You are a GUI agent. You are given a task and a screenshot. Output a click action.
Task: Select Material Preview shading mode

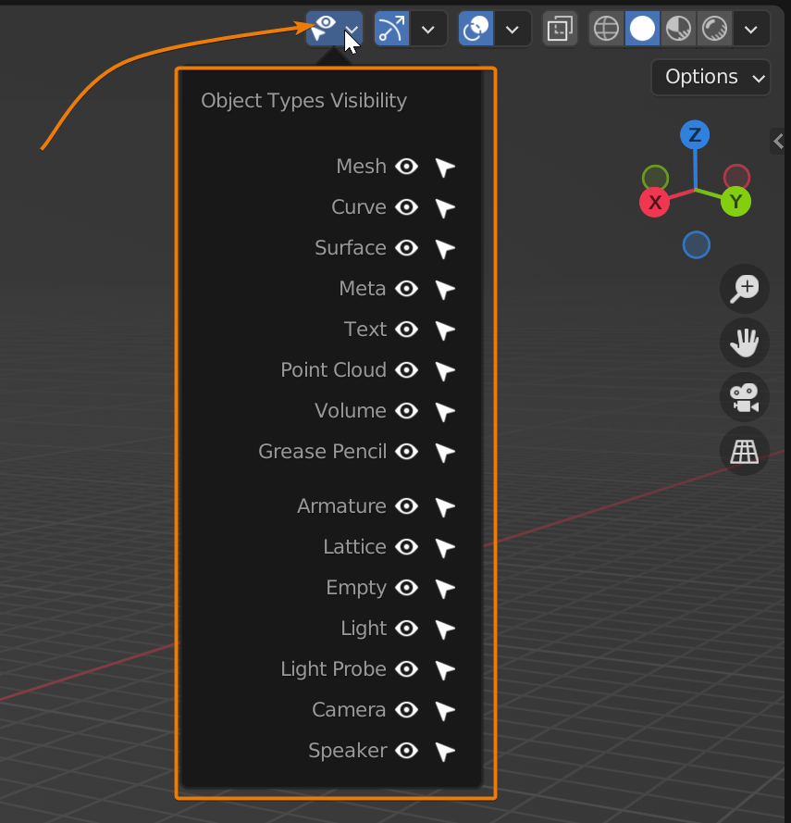tap(678, 30)
